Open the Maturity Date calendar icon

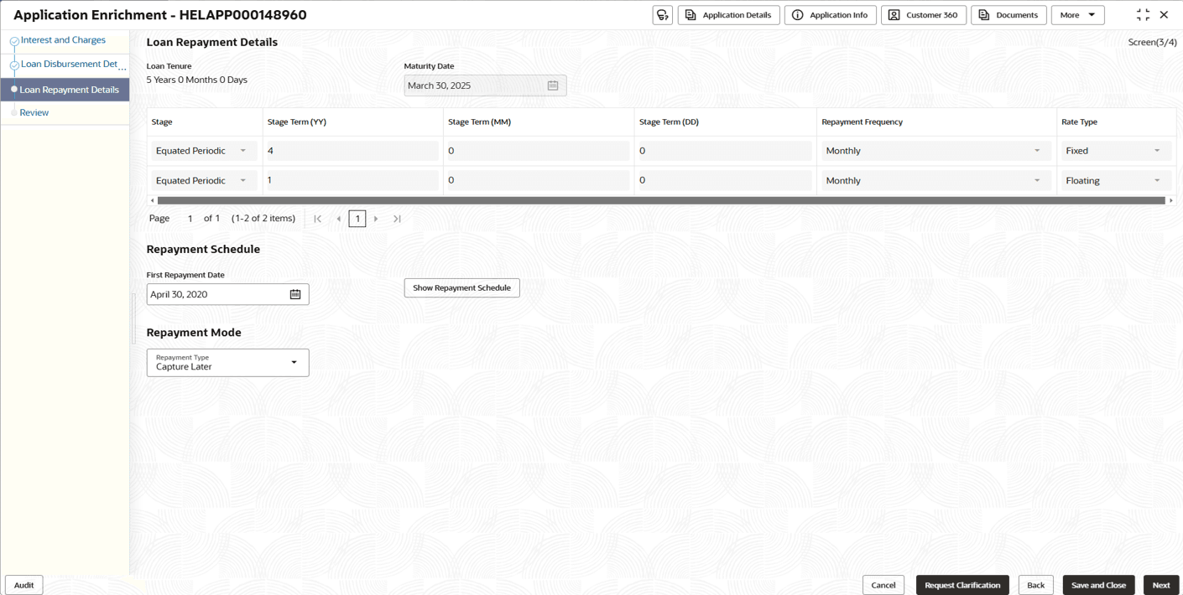tap(553, 85)
